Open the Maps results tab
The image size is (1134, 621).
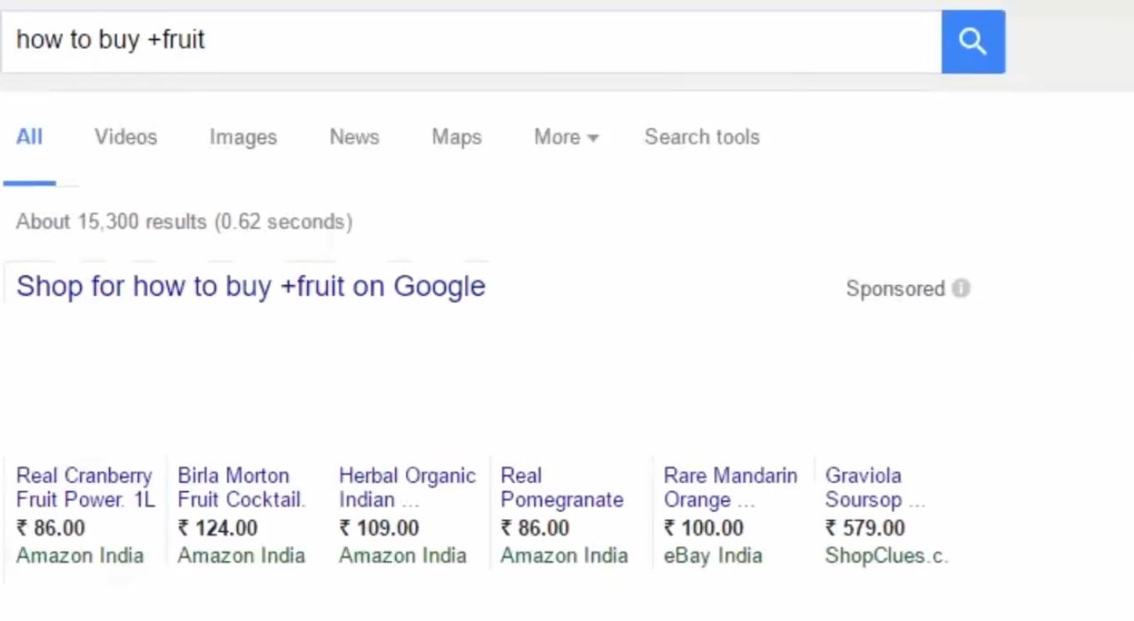456,137
